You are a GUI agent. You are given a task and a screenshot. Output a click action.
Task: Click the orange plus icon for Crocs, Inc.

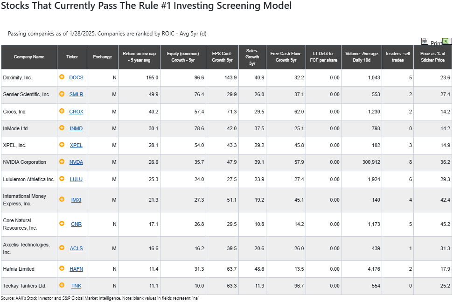(x=62, y=111)
